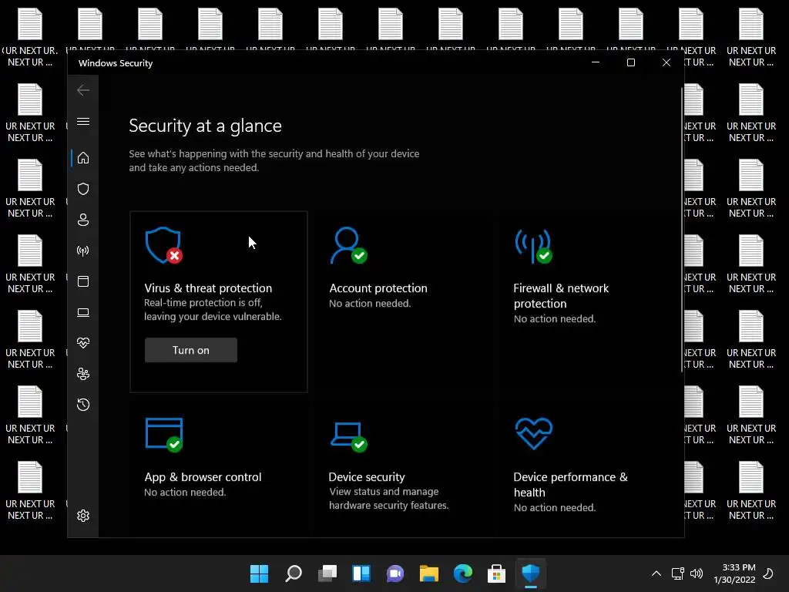This screenshot has height=592, width=789.
Task: Open the Device security heading
Action: pos(366,477)
